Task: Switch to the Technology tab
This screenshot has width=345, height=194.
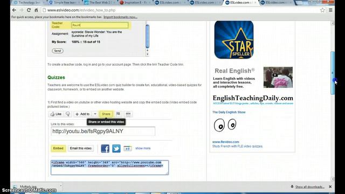Action: [x=27, y=3]
